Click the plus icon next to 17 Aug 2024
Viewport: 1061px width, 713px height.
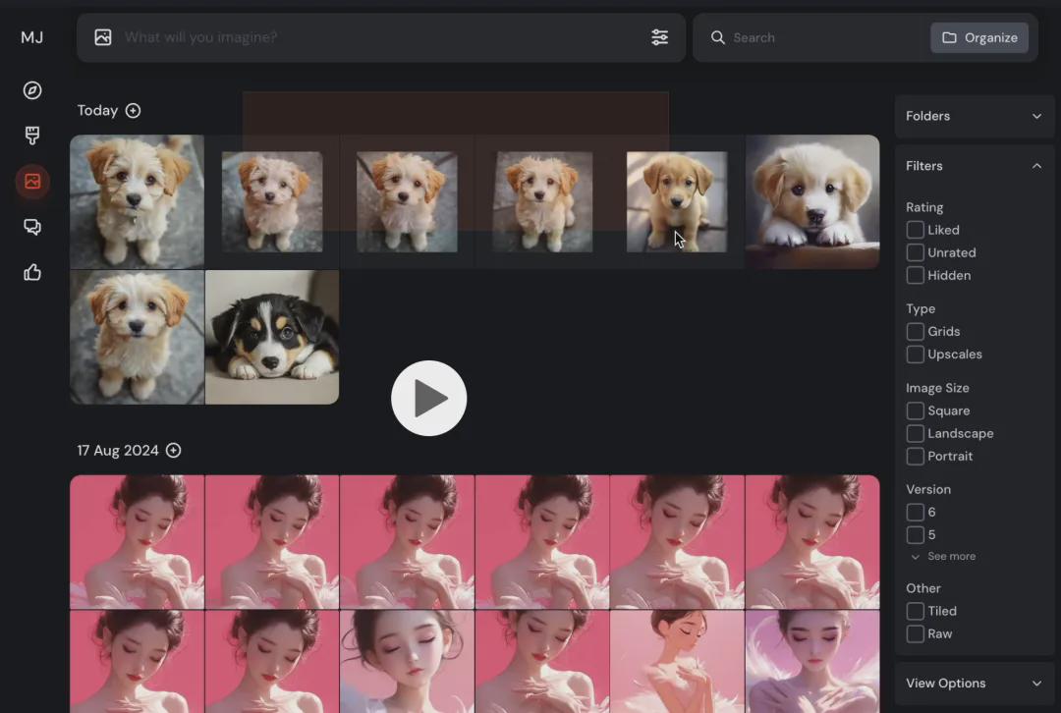pyautogui.click(x=174, y=451)
